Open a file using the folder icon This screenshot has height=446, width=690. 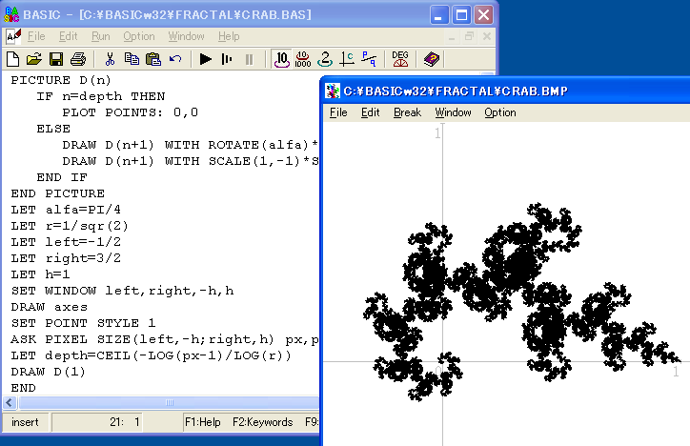tap(34, 59)
